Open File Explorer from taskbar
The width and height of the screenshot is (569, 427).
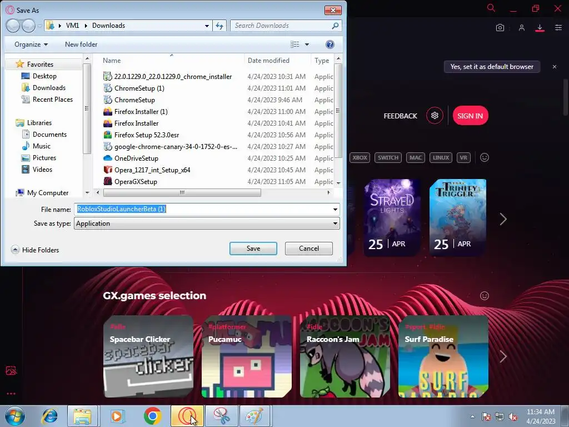[82, 416]
